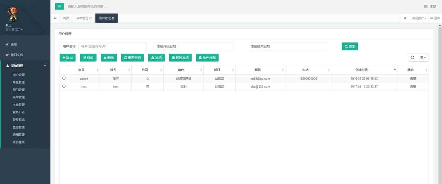Click the 添加 add user button

(x=68, y=58)
